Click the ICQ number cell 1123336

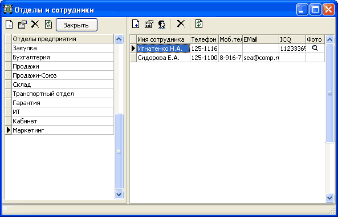pyautogui.click(x=292, y=49)
